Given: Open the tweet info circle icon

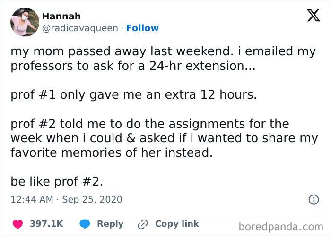Looking at the screenshot, I should point(313,200).
